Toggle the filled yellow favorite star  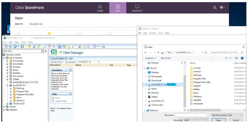(49, 33)
